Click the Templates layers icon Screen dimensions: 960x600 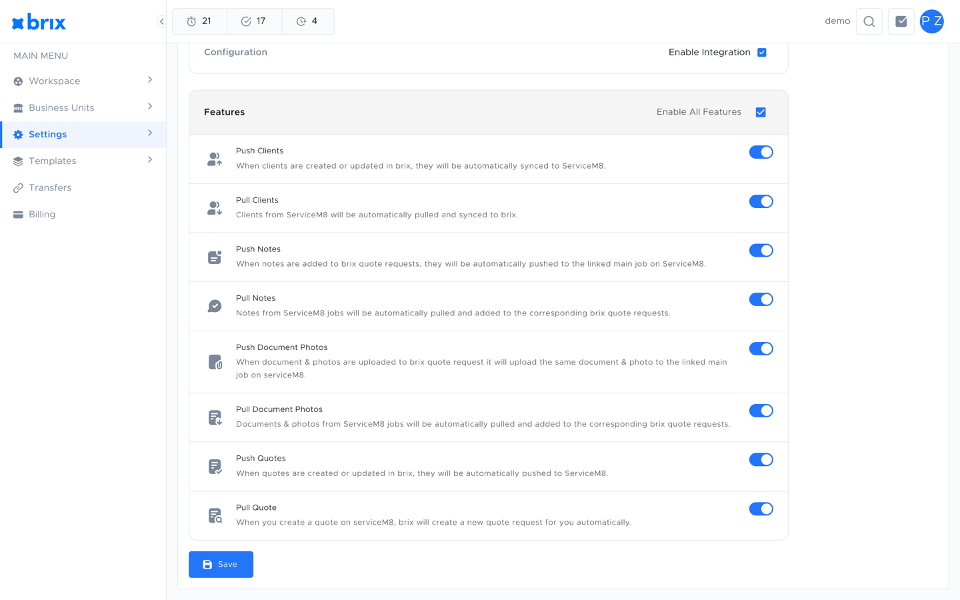coord(18,161)
